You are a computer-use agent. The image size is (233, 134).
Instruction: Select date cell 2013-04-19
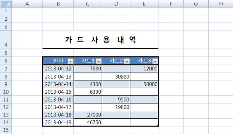coord(58,123)
